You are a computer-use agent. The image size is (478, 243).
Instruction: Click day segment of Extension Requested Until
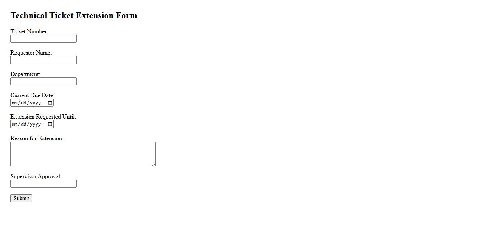pos(23,124)
